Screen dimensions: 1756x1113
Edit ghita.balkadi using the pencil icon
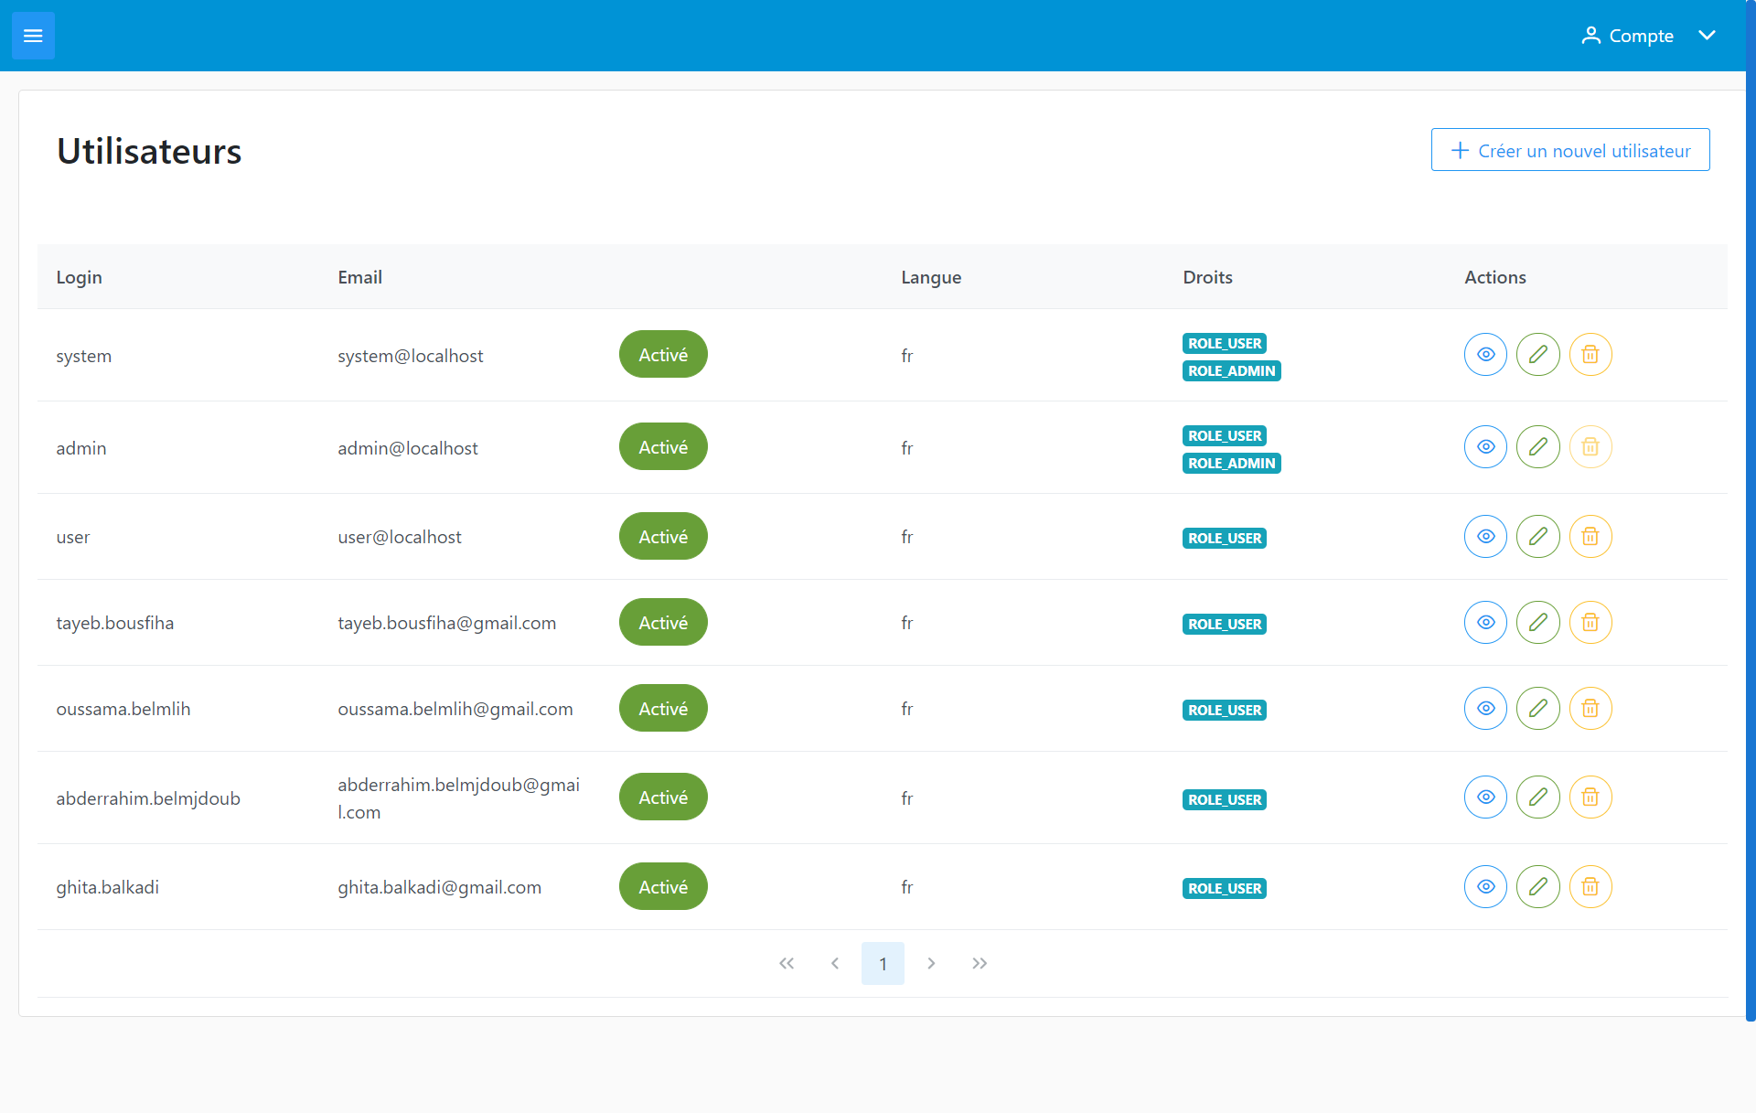(1537, 886)
